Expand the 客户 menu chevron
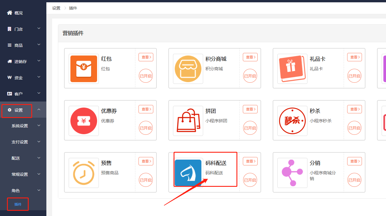This screenshot has width=386, height=216. tap(39, 93)
